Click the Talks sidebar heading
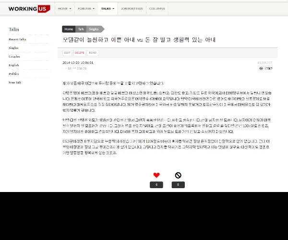288x240 pixels. [x=14, y=29]
